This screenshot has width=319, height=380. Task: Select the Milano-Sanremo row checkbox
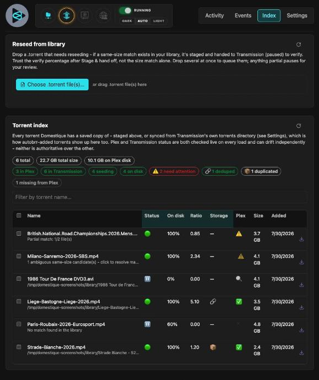[x=19, y=256]
